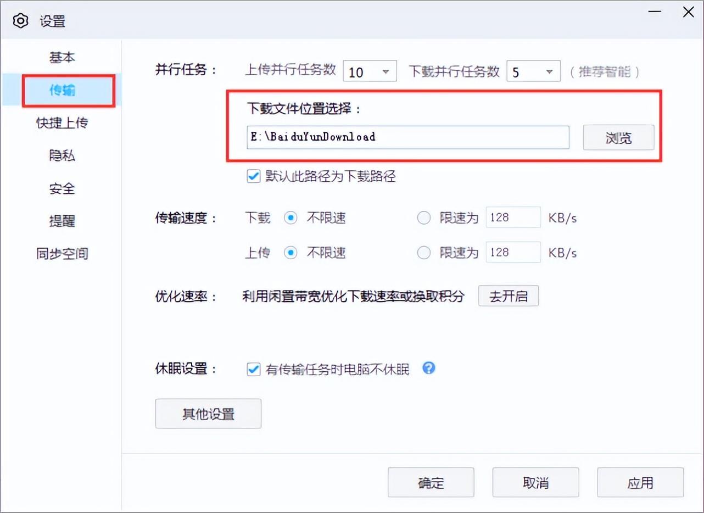This screenshot has width=704, height=513.
Task: Click the download path input field
Action: click(x=407, y=137)
